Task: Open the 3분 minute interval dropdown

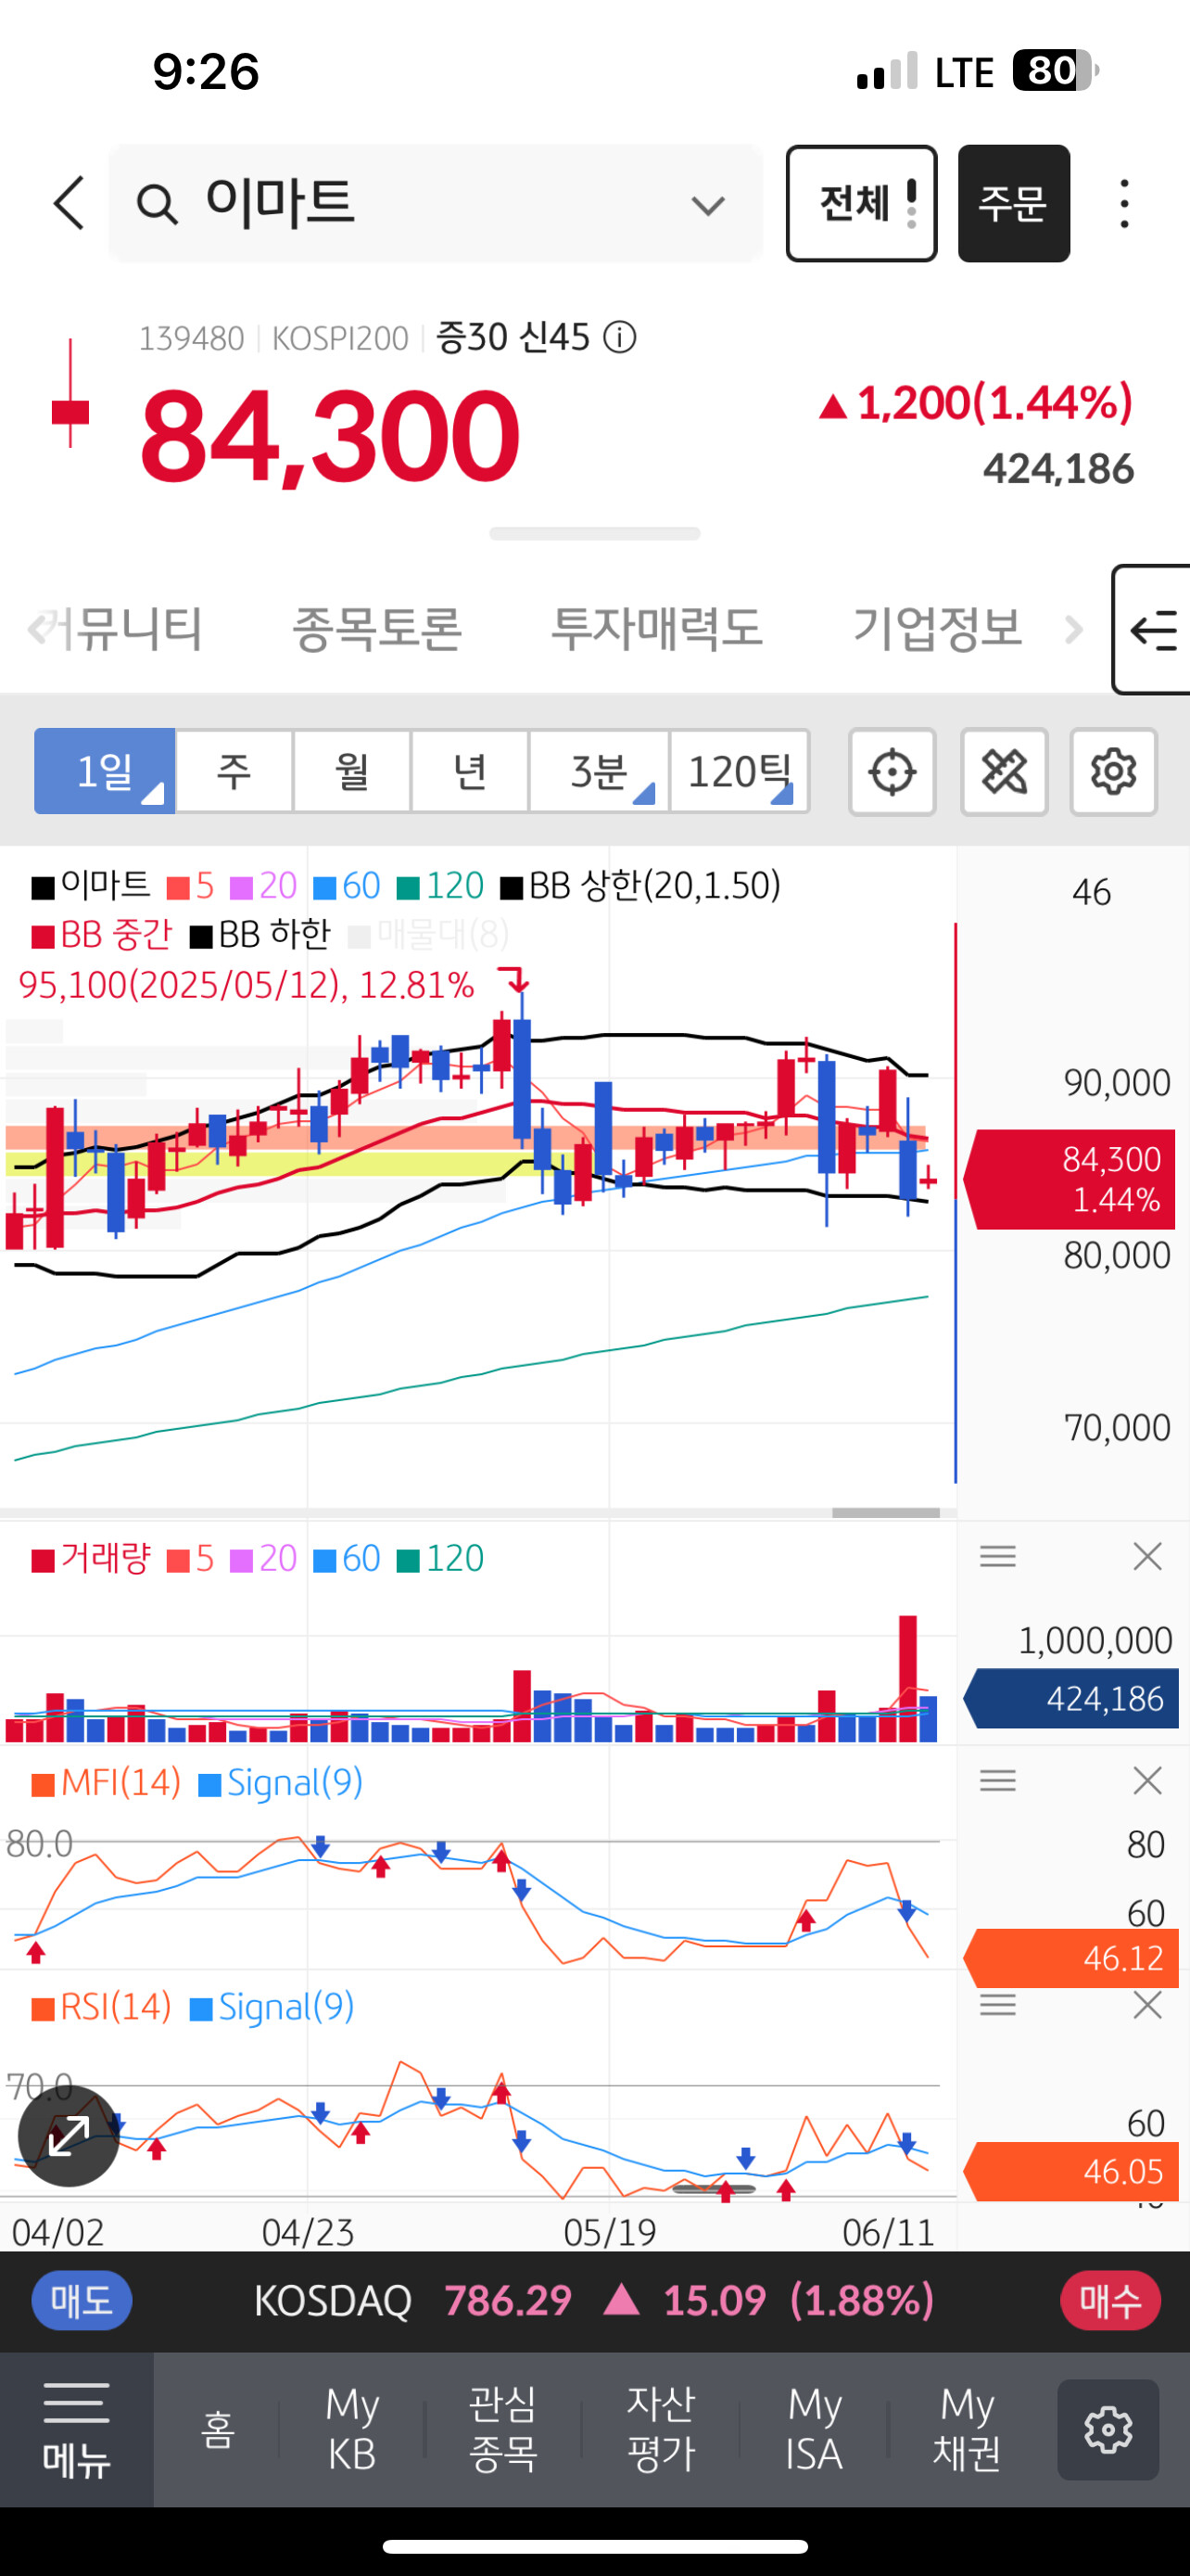Action: pos(600,771)
